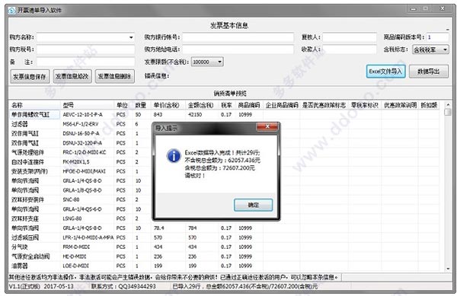Click status bar version V1.1(正式版)
Image resolution: width=457 pixels, height=296 pixels.
coord(25,286)
